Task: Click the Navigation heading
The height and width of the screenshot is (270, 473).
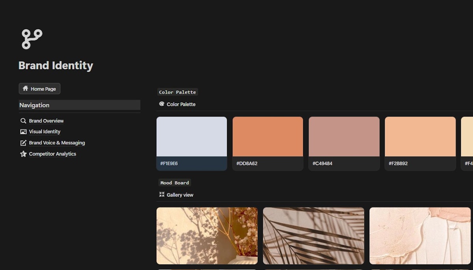Action: [79, 105]
